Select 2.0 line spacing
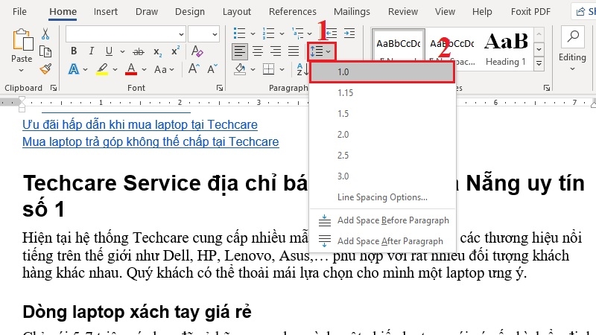This screenshot has width=596, height=335. [382, 135]
